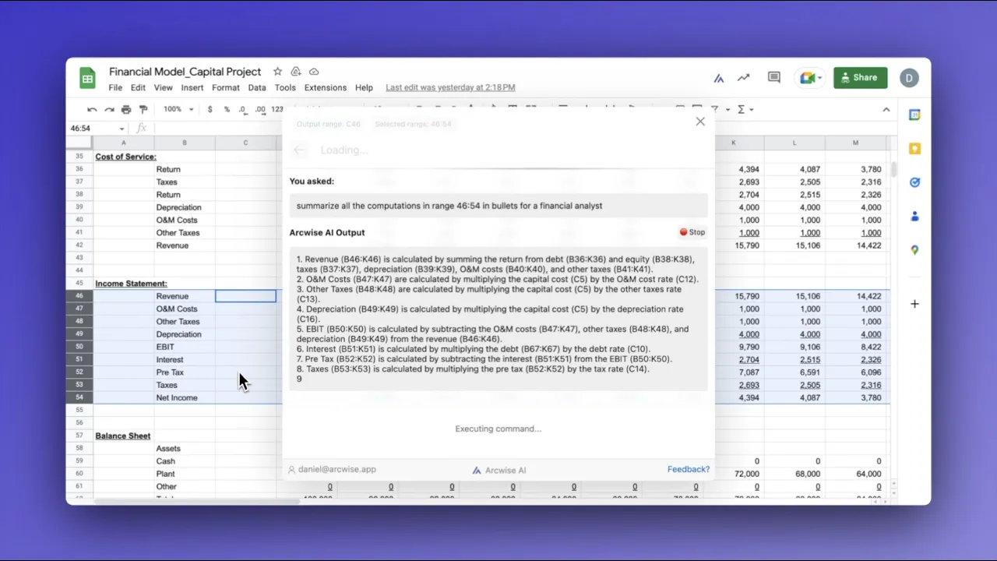Screen dimensions: 997x561
Task: Click the horizontal scrollbar
Action: pyautogui.click(x=197, y=502)
